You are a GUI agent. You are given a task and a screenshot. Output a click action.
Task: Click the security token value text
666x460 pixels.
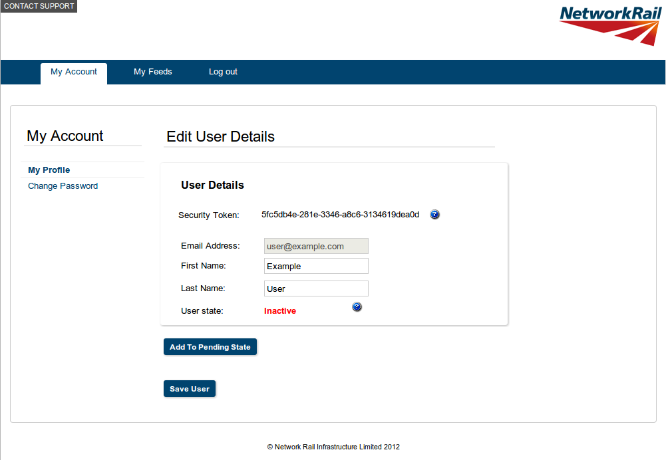340,215
